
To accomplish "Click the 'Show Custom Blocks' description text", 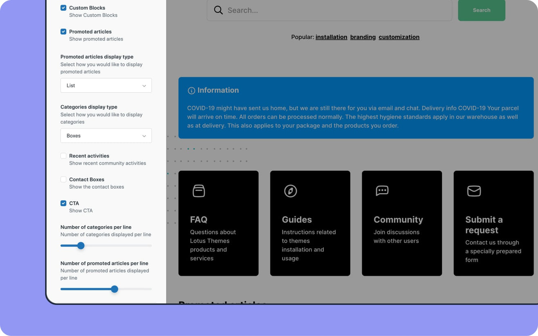I will [93, 15].
